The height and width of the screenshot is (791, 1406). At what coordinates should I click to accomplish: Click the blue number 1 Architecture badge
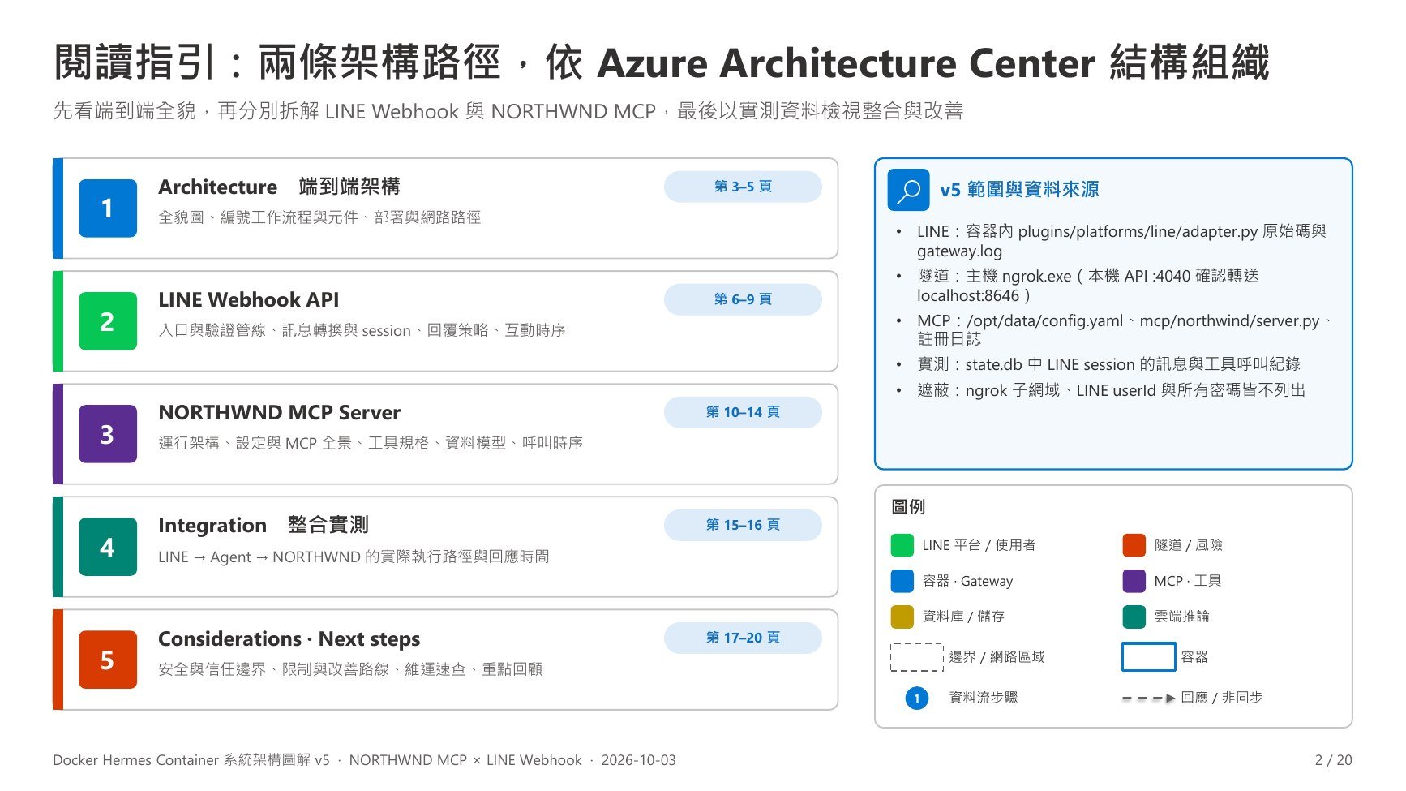click(x=108, y=208)
